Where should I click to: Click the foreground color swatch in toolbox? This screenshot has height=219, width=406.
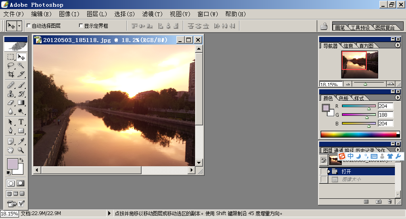(12, 164)
